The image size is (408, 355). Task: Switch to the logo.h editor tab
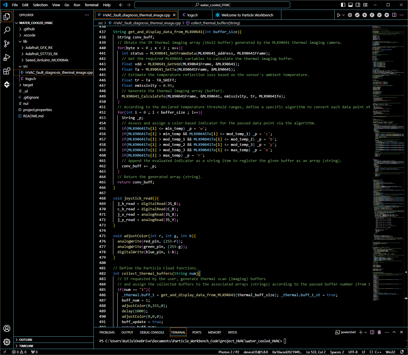192,15
